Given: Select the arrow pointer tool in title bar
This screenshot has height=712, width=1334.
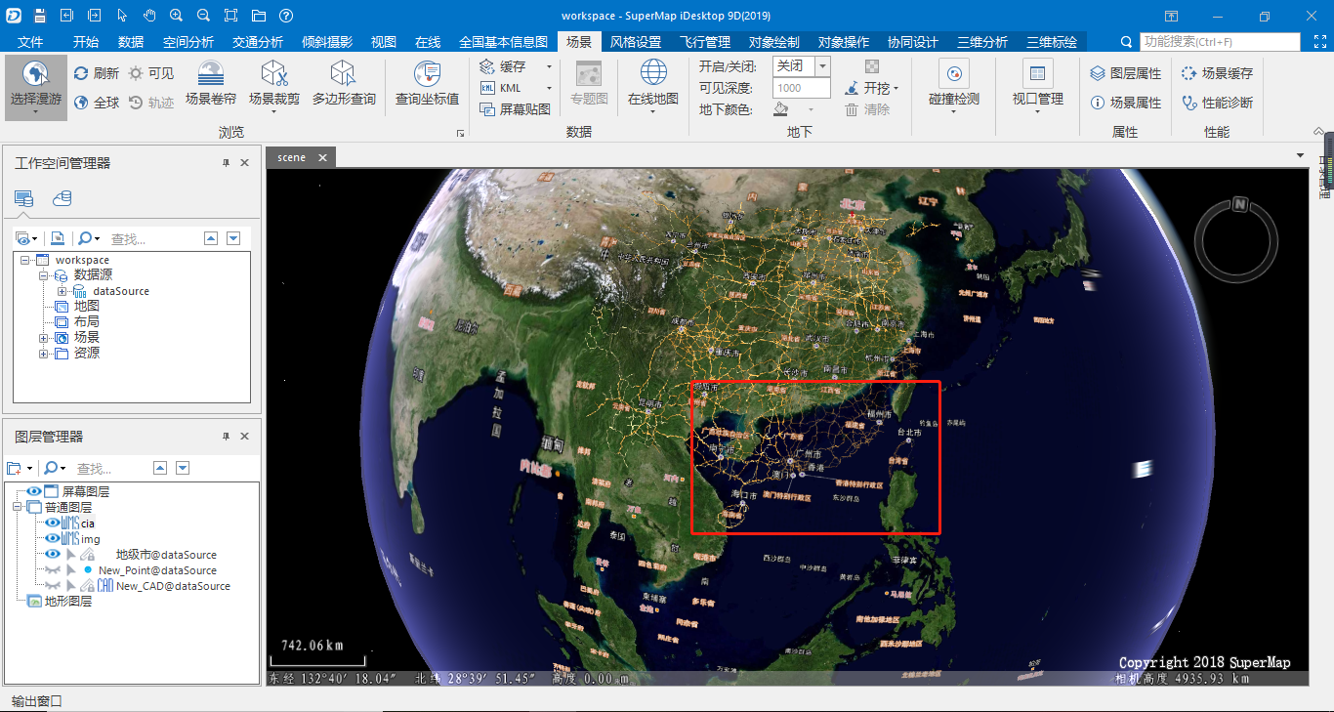Looking at the screenshot, I should [x=122, y=16].
